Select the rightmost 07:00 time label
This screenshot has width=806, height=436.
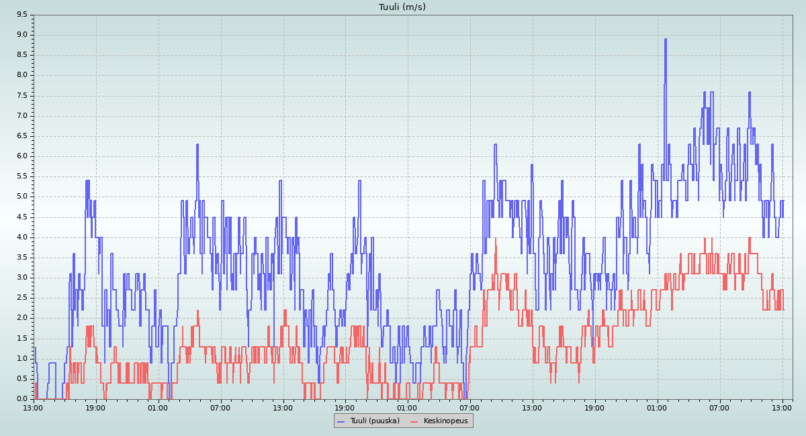pyautogui.click(x=719, y=407)
